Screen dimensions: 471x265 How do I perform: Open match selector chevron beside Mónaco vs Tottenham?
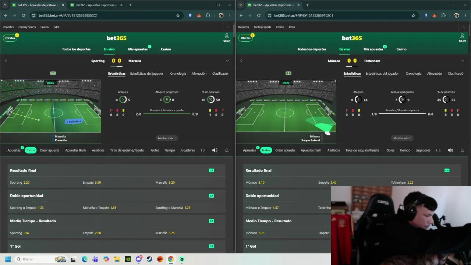coord(463,61)
